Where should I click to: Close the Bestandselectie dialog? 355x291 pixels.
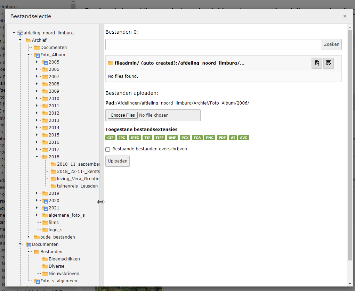click(x=345, y=16)
